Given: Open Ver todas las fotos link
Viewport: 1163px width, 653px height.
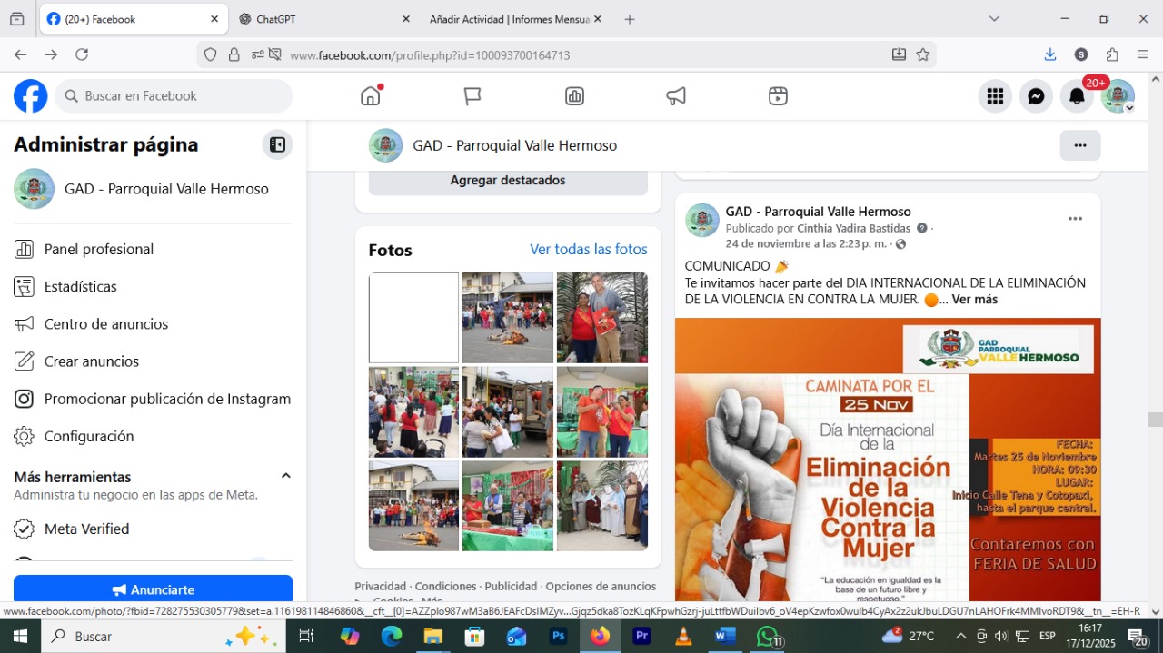Looking at the screenshot, I should (589, 250).
